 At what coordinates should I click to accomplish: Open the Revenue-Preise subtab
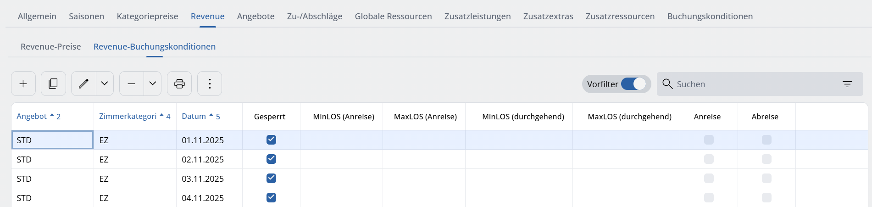coord(51,47)
